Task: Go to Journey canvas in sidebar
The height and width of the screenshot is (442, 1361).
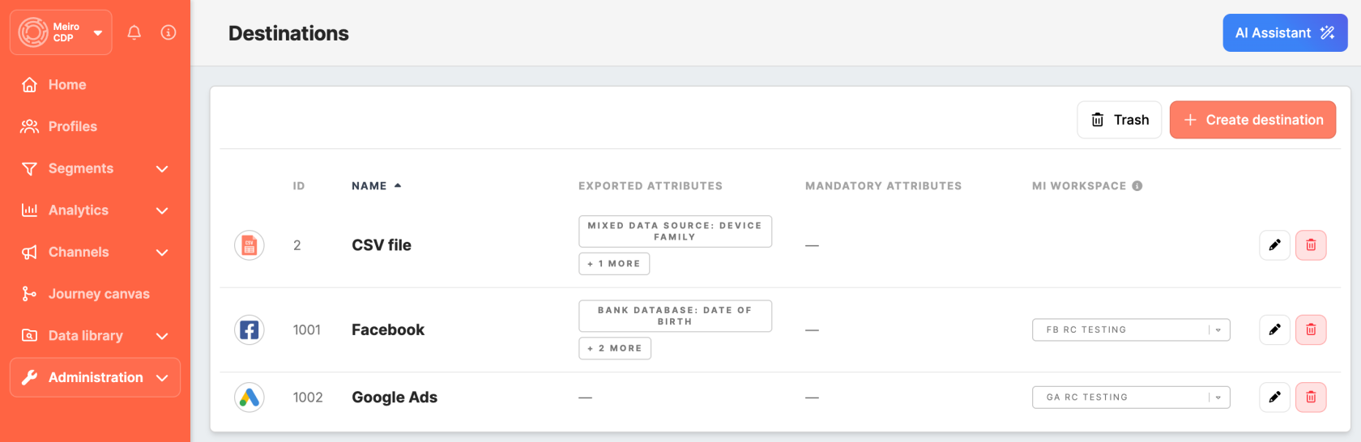Action: pyautogui.click(x=98, y=294)
